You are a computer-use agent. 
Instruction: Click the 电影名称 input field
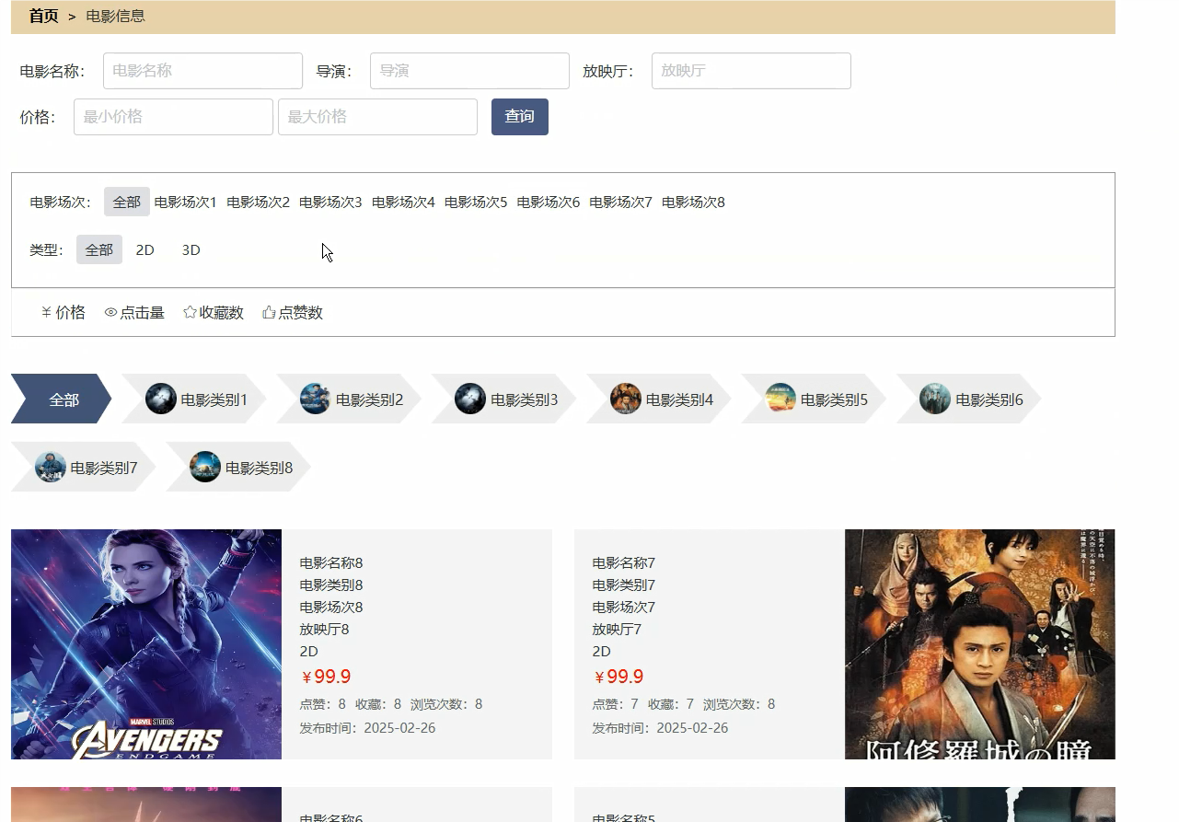pyautogui.click(x=202, y=71)
